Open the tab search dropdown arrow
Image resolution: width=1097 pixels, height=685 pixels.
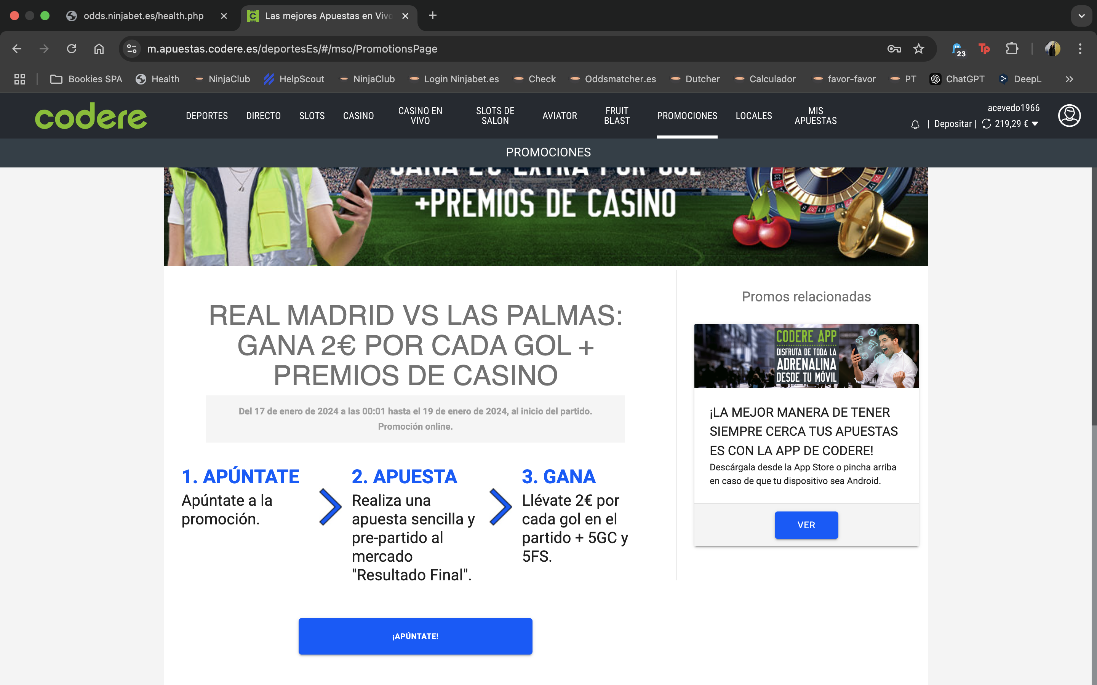1082,16
